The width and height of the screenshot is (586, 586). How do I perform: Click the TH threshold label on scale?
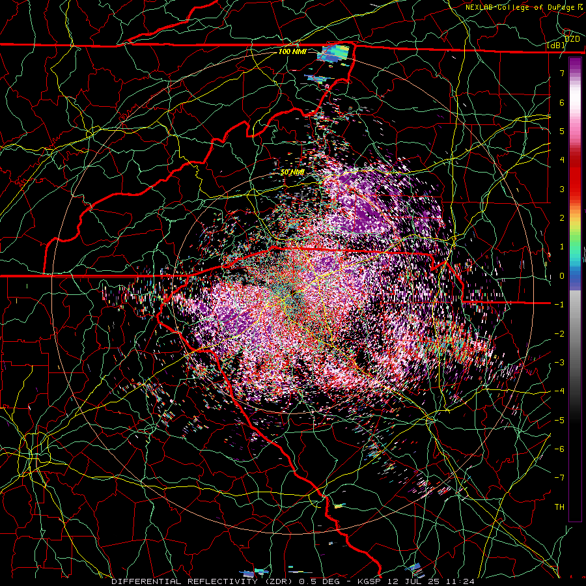pyautogui.click(x=559, y=507)
